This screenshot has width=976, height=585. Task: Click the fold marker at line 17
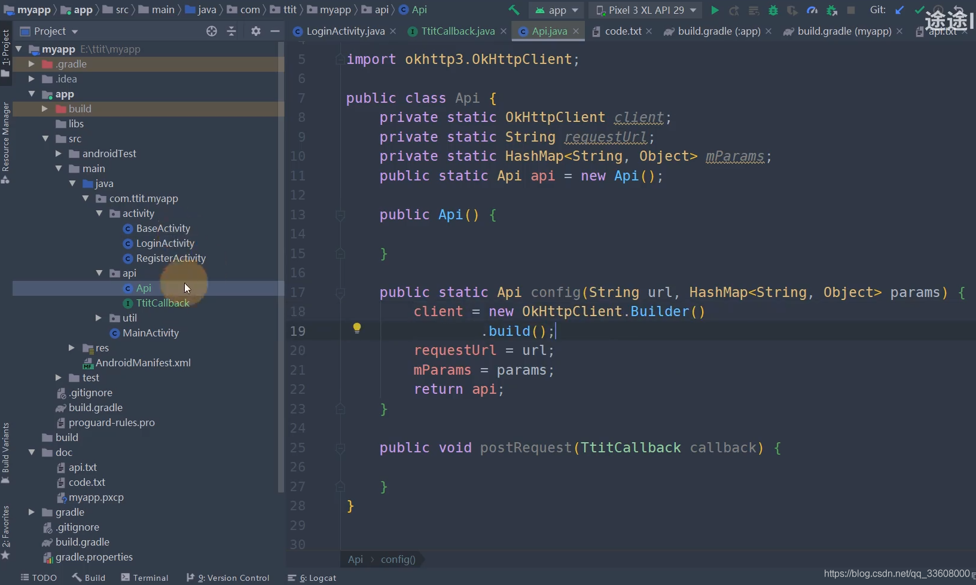[340, 293]
